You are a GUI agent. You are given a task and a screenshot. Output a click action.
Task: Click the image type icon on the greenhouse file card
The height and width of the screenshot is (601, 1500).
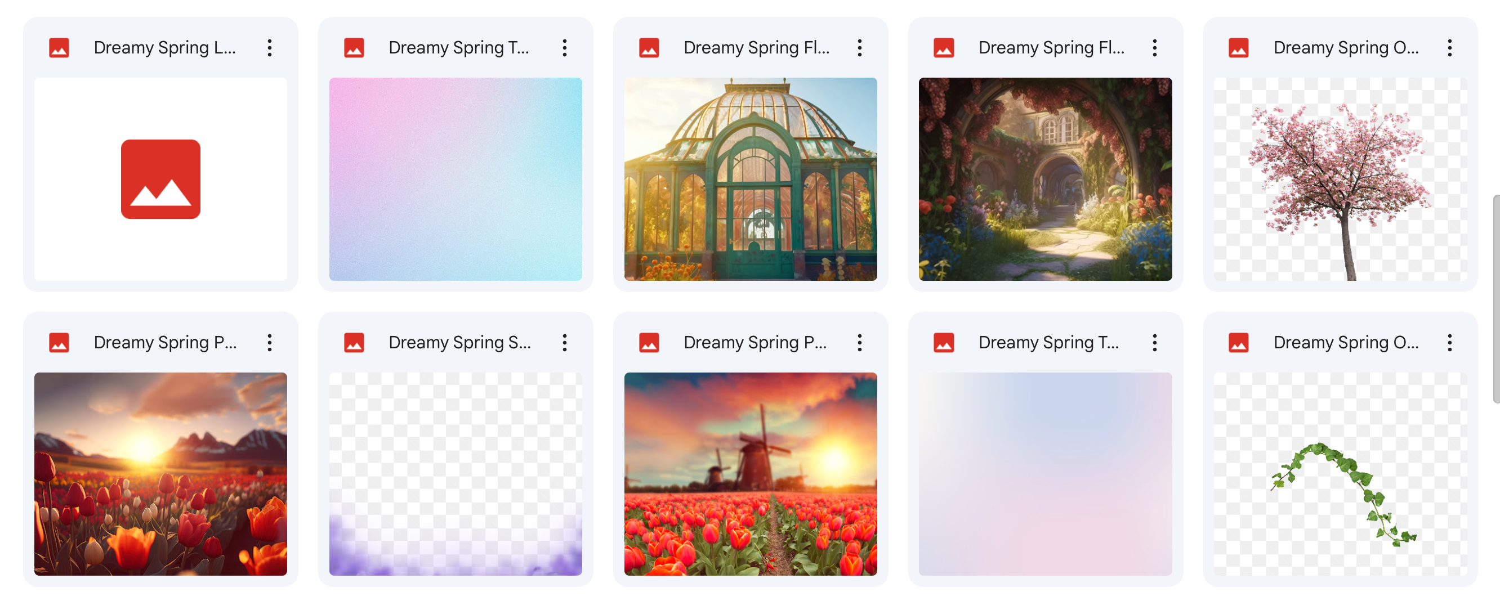pos(649,48)
